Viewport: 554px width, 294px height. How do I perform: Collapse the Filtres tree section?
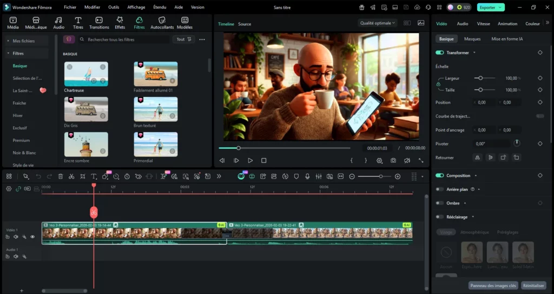[x=8, y=53]
